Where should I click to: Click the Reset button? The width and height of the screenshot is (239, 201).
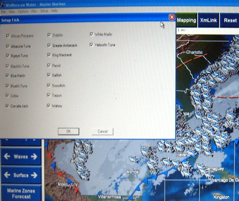point(230,20)
